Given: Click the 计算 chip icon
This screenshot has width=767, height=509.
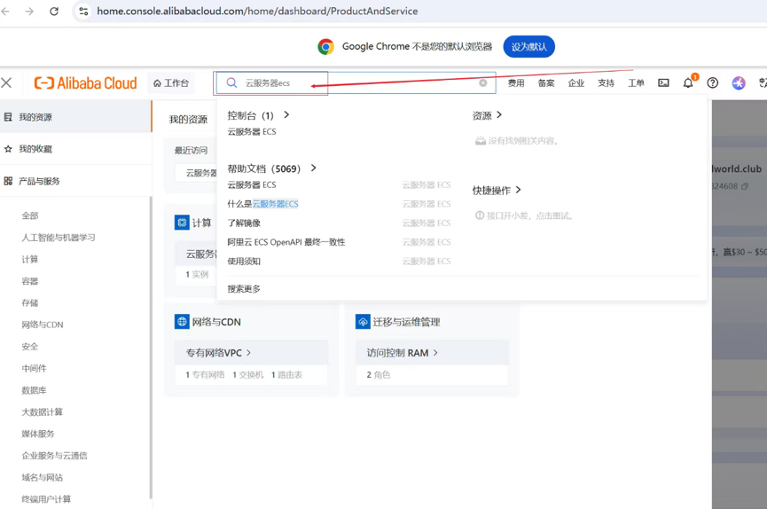Looking at the screenshot, I should (x=182, y=223).
